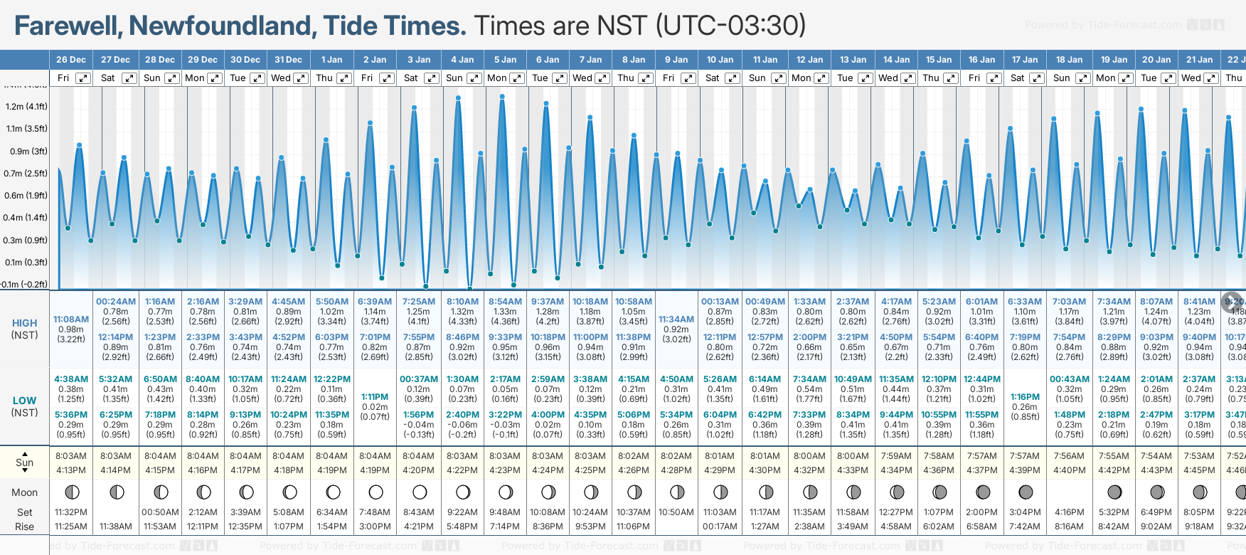This screenshot has height=555, width=1246.
Task: Expand the Tue 20 Jan day details
Action: 1168,78
